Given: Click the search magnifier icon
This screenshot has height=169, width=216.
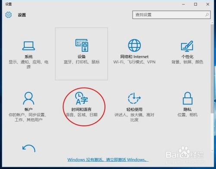Looking at the screenshot, I should click(x=207, y=15).
